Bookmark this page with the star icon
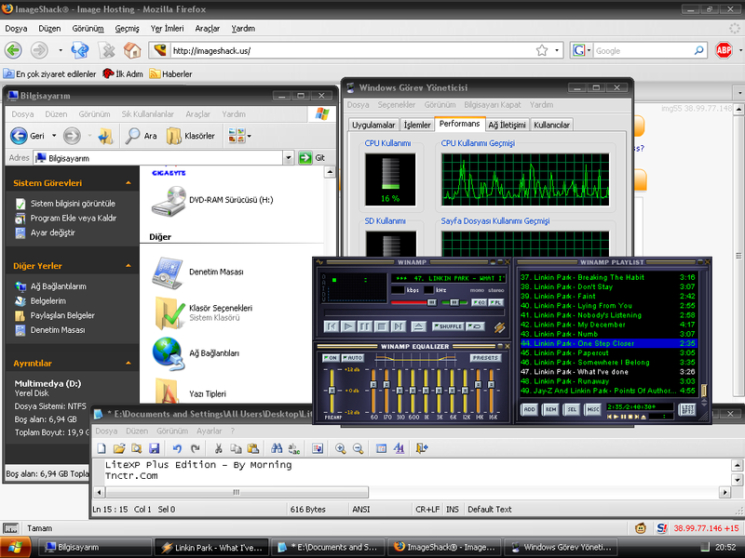745x558 pixels. pos(542,50)
